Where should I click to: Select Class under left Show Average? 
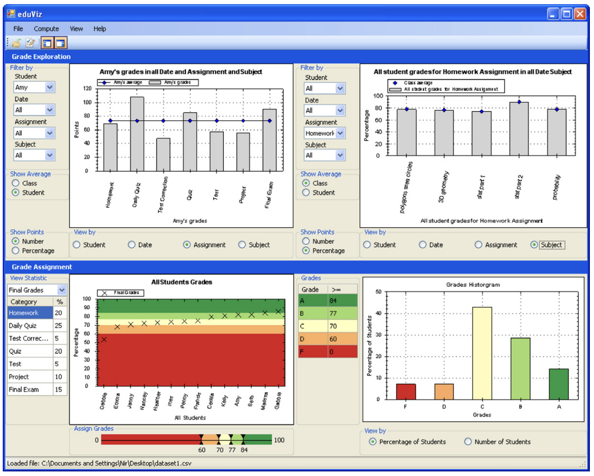pyautogui.click(x=16, y=183)
